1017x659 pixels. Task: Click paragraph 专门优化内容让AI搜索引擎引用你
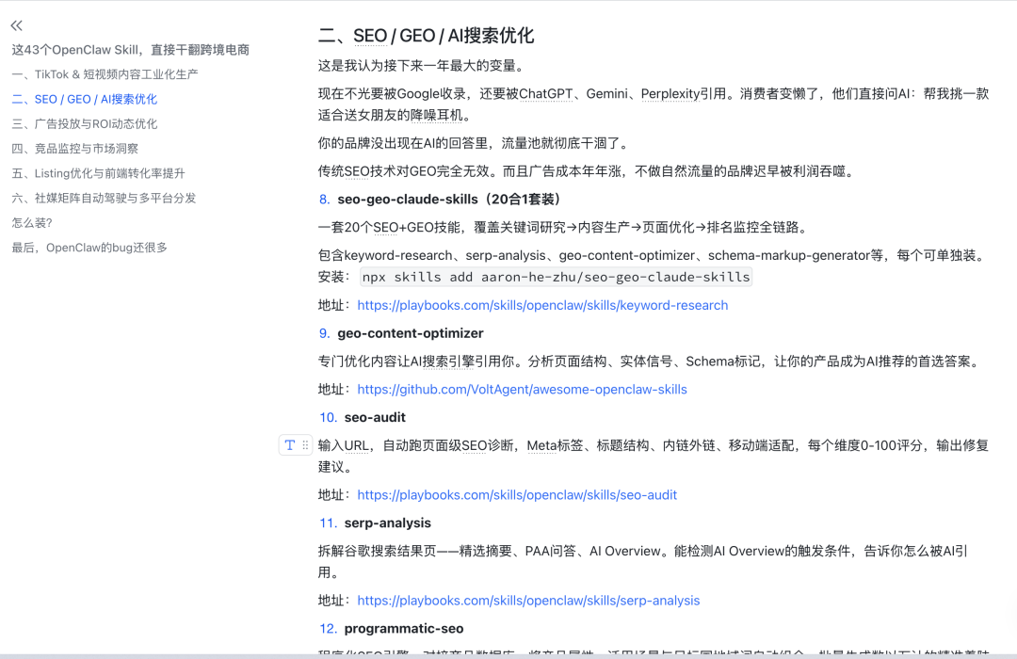pos(651,362)
